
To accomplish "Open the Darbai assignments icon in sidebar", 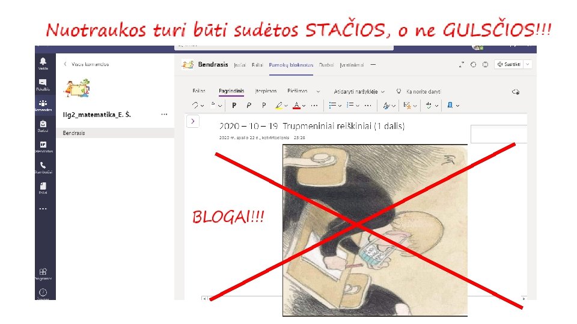I will 43,126.
